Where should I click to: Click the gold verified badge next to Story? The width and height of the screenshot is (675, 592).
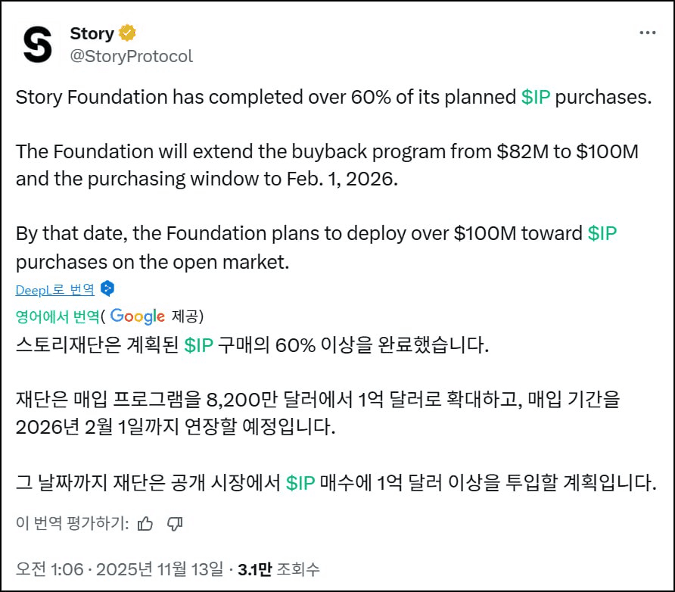point(127,33)
